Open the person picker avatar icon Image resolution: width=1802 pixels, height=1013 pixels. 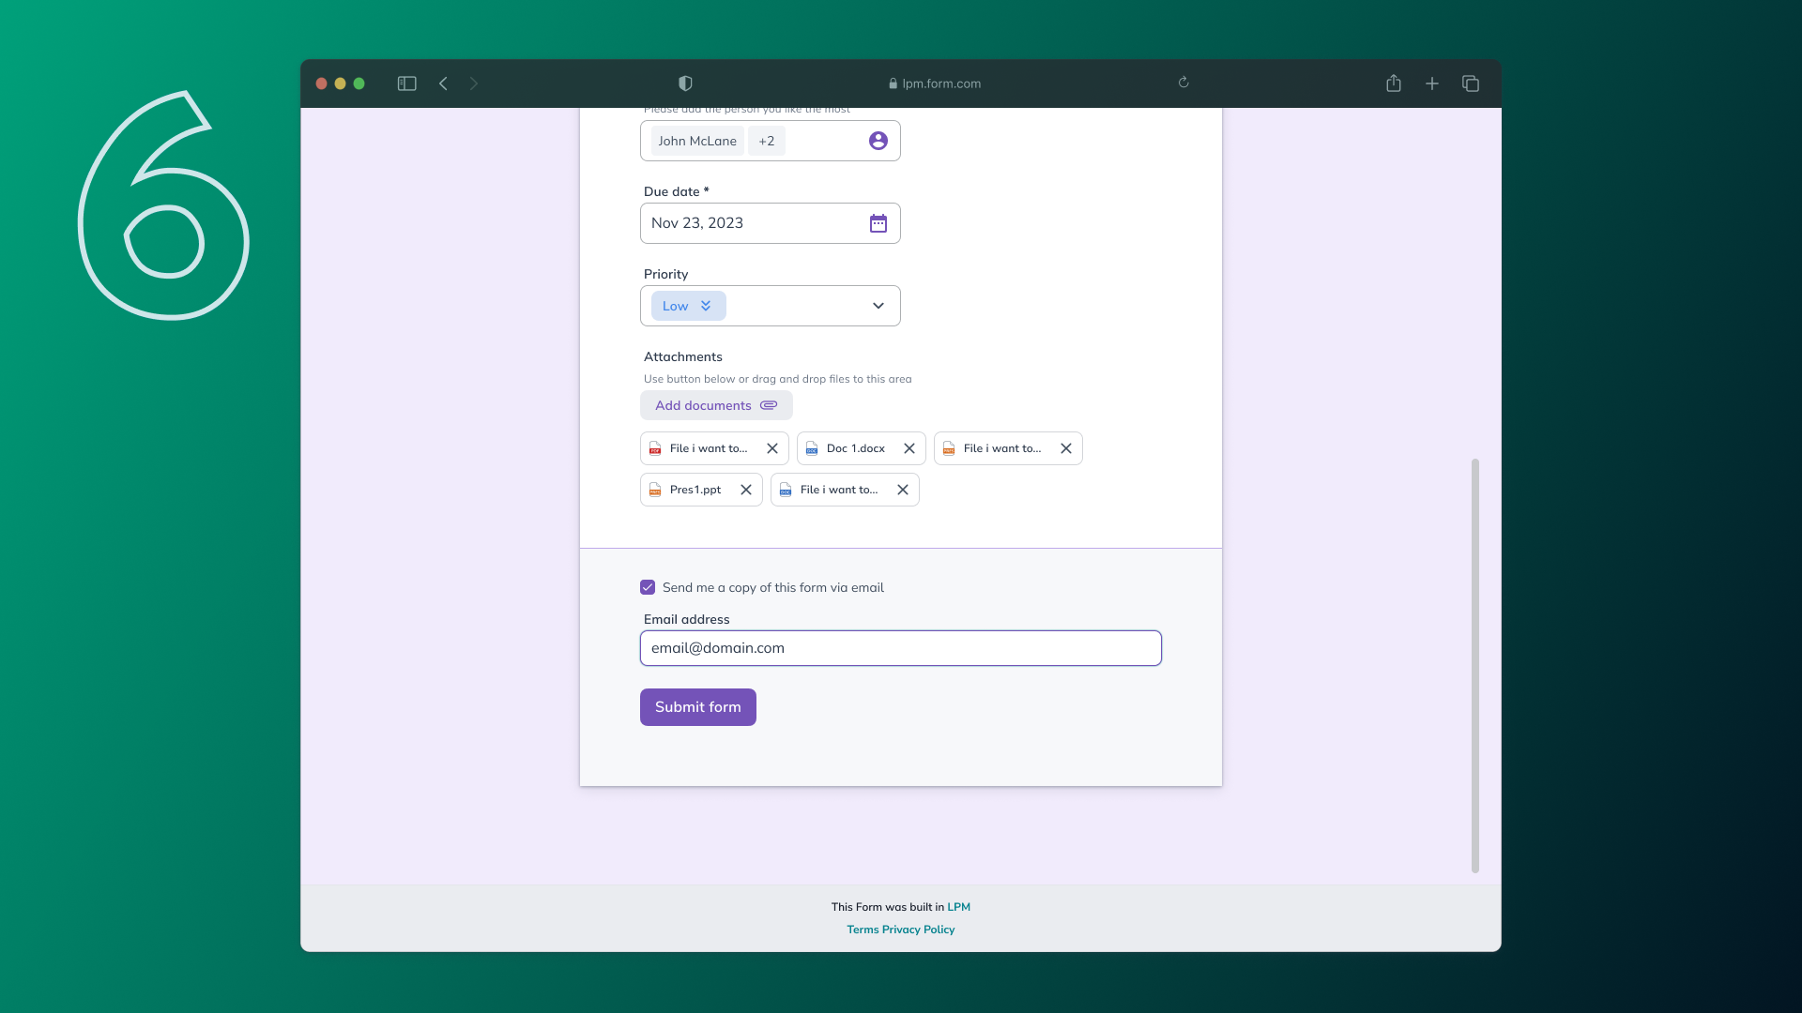pos(878,141)
